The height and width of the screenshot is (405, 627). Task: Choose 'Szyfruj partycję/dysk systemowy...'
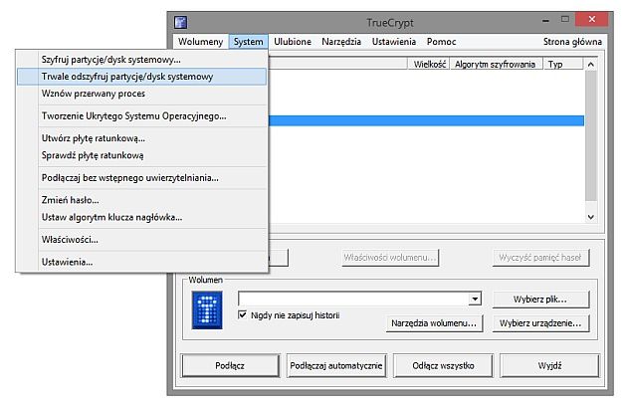(x=141, y=60)
